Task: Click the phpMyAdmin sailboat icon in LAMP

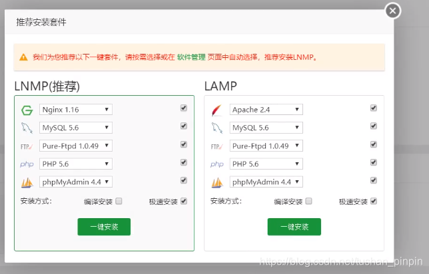Action: click(217, 182)
